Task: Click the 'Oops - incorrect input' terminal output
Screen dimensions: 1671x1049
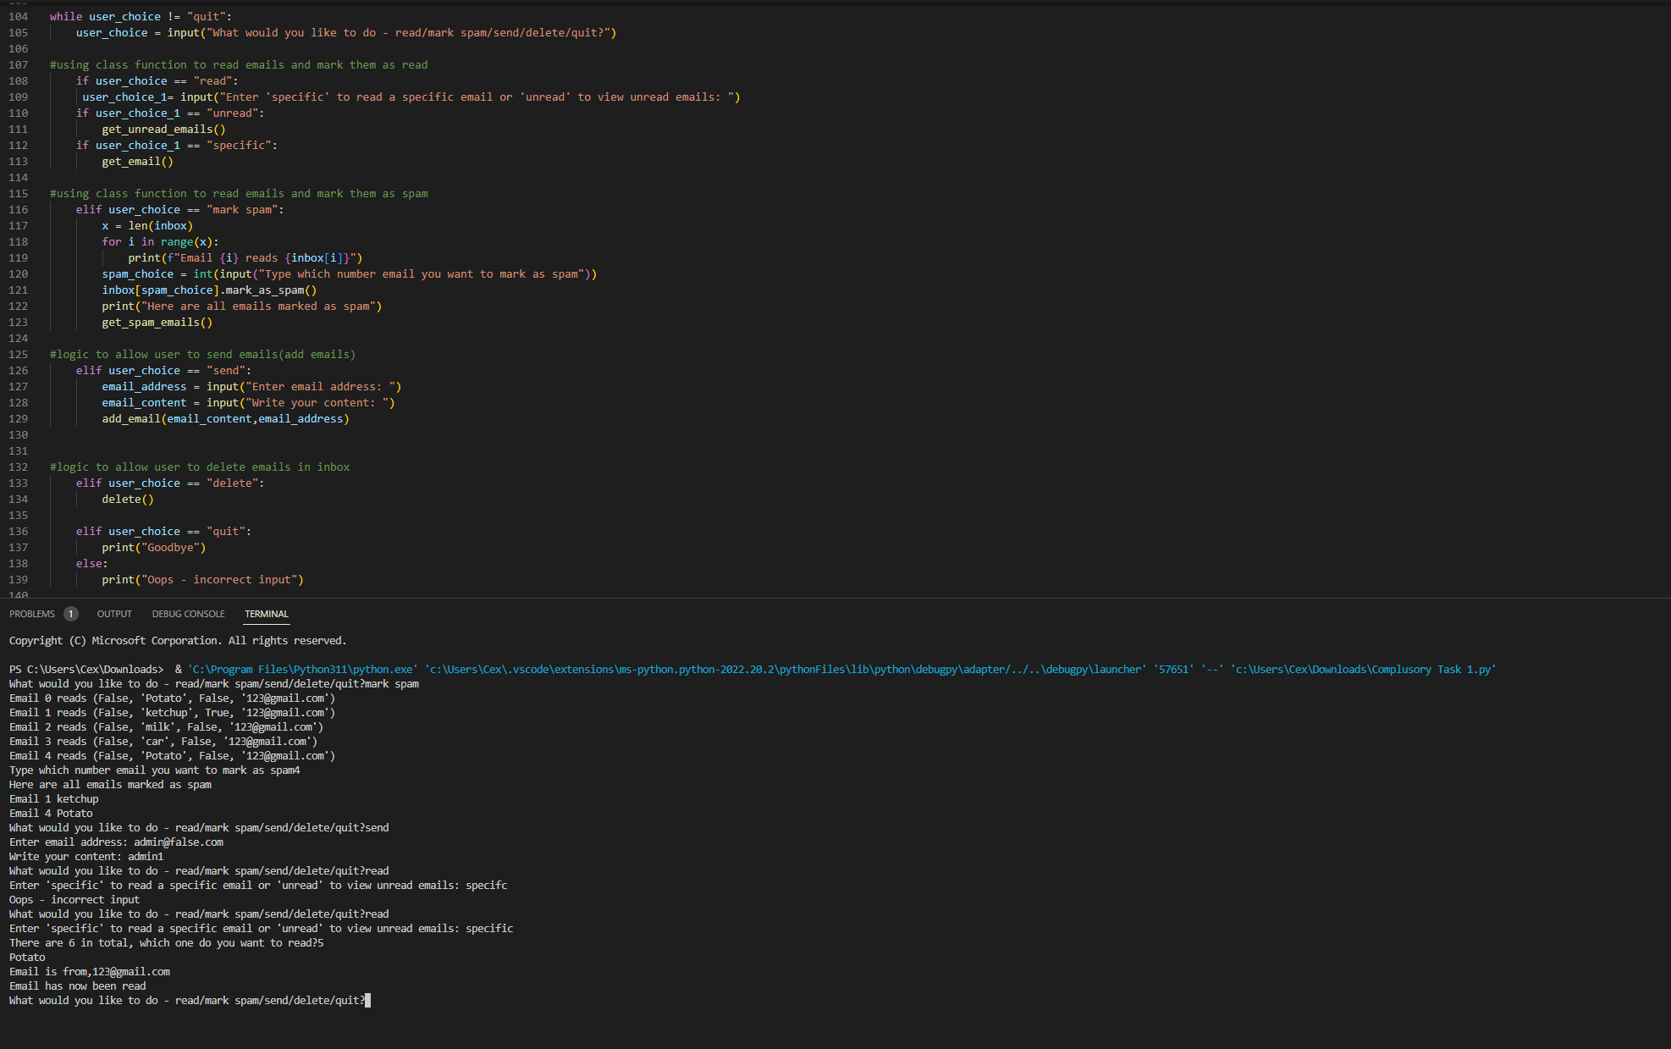Action: [x=74, y=900]
